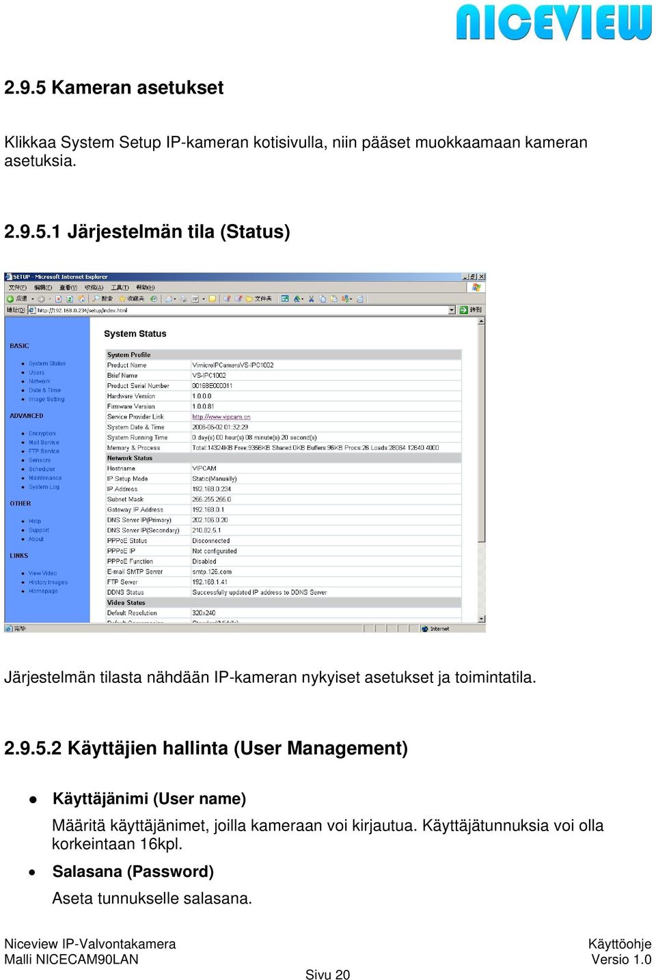656x980 pixels.
Task: Select the IP Address value 192.168.0.234
Action: [x=211, y=489]
